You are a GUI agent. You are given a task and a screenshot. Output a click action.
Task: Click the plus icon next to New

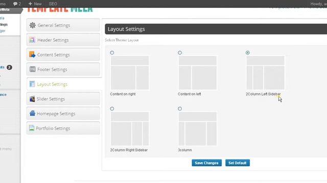point(30,4)
